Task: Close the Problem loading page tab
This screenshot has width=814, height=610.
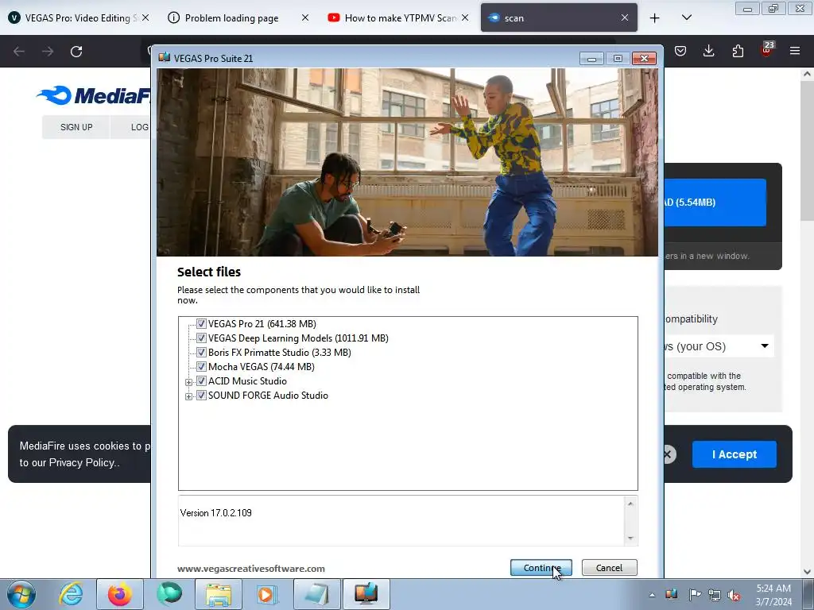Action: pos(305,17)
